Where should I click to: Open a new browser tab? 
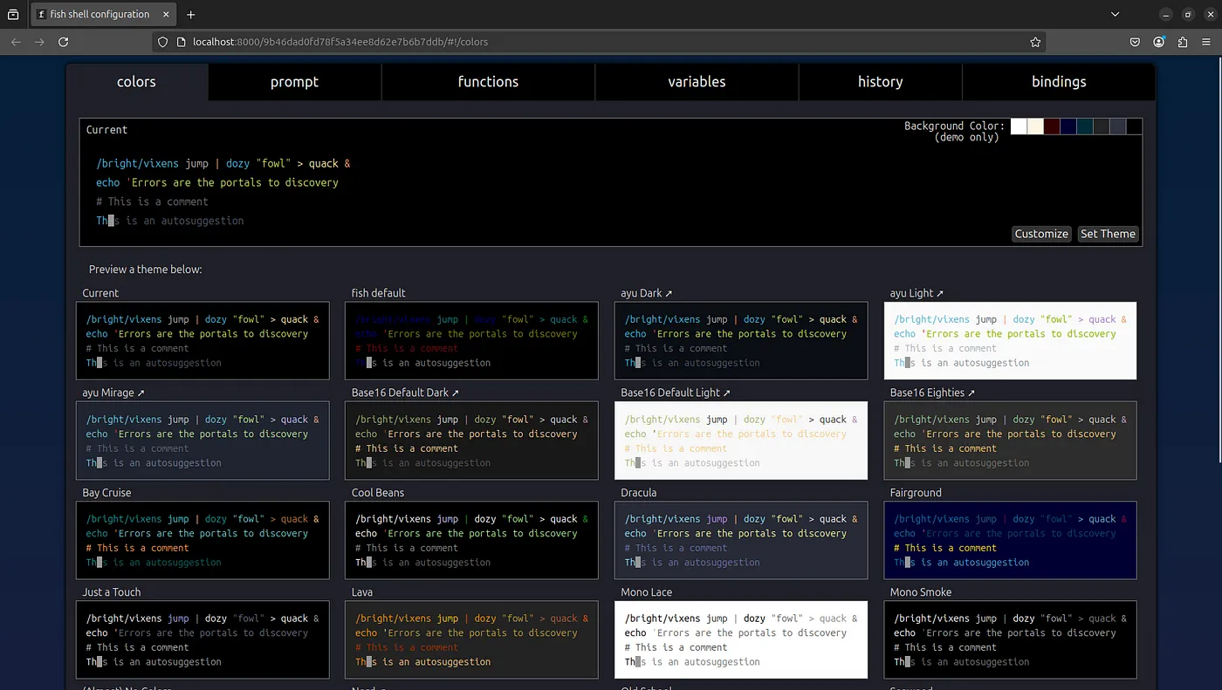point(191,14)
